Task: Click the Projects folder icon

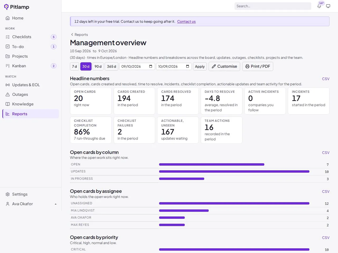Action: click(x=8, y=56)
